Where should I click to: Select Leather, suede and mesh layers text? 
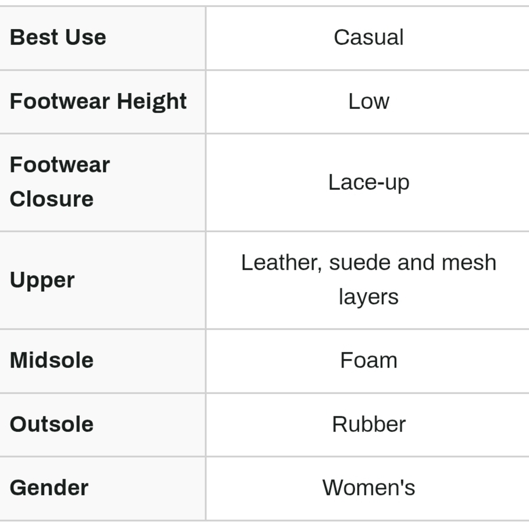[x=368, y=280]
